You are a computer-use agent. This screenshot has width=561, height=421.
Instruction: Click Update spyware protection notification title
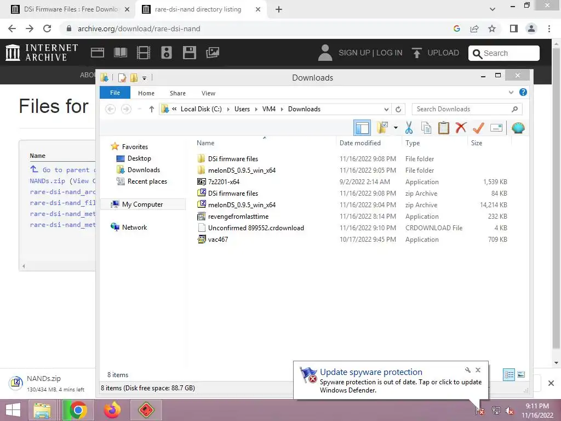tap(371, 372)
